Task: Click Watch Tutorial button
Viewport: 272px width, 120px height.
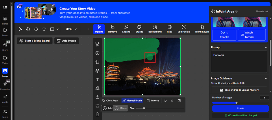Action: [252, 35]
